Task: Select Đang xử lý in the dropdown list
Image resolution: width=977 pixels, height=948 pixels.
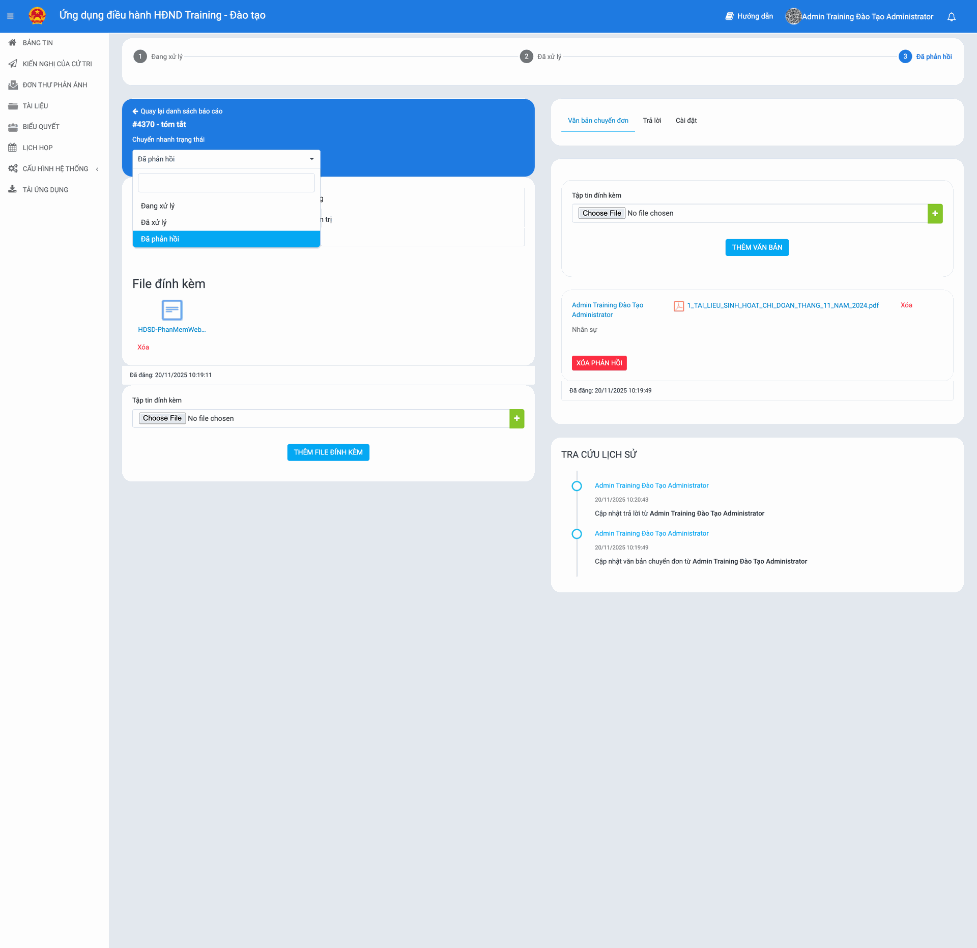Action: point(158,206)
